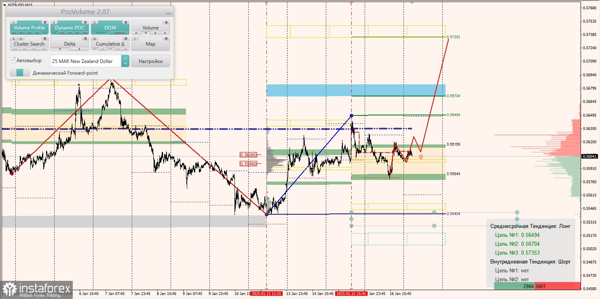Screen dimensions: 600x299
Task: Toggle the Cumulative Δ indicator
Action: click(110, 44)
